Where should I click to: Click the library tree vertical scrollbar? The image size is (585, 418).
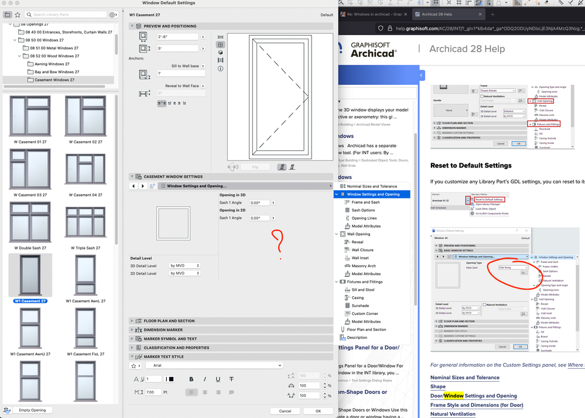click(117, 44)
